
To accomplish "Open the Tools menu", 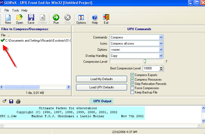I will tap(15, 10).
